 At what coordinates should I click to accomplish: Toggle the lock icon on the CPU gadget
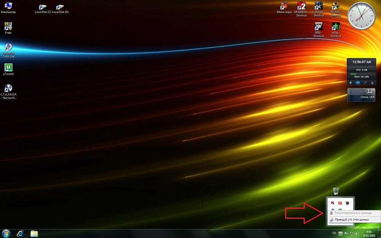click(372, 83)
